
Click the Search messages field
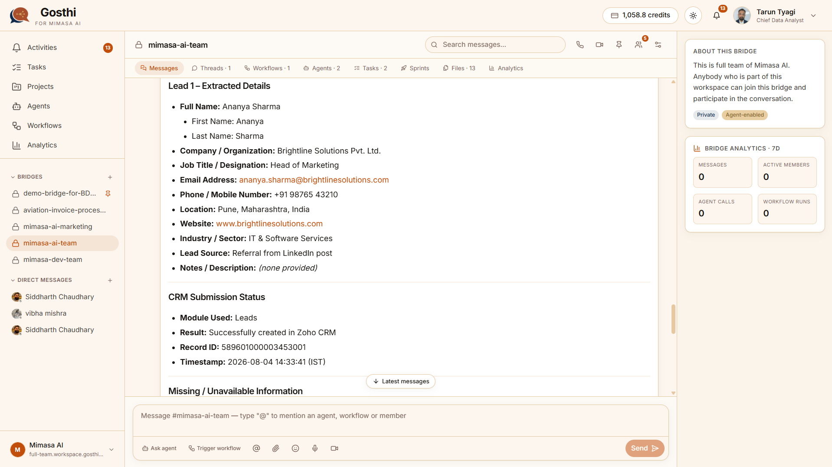(x=495, y=45)
